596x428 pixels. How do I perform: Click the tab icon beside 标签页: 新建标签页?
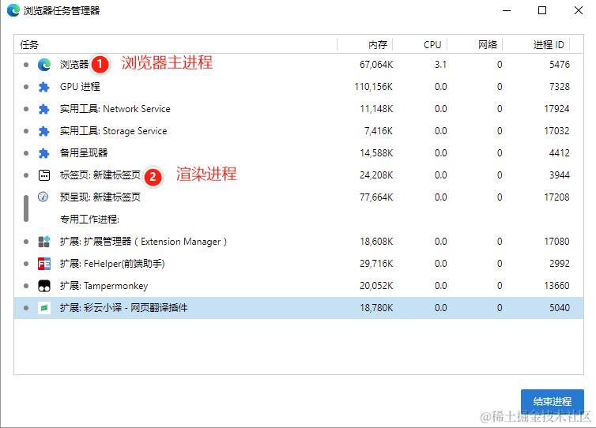point(44,175)
